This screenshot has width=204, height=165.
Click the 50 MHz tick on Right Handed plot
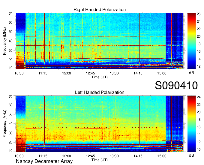10,32
